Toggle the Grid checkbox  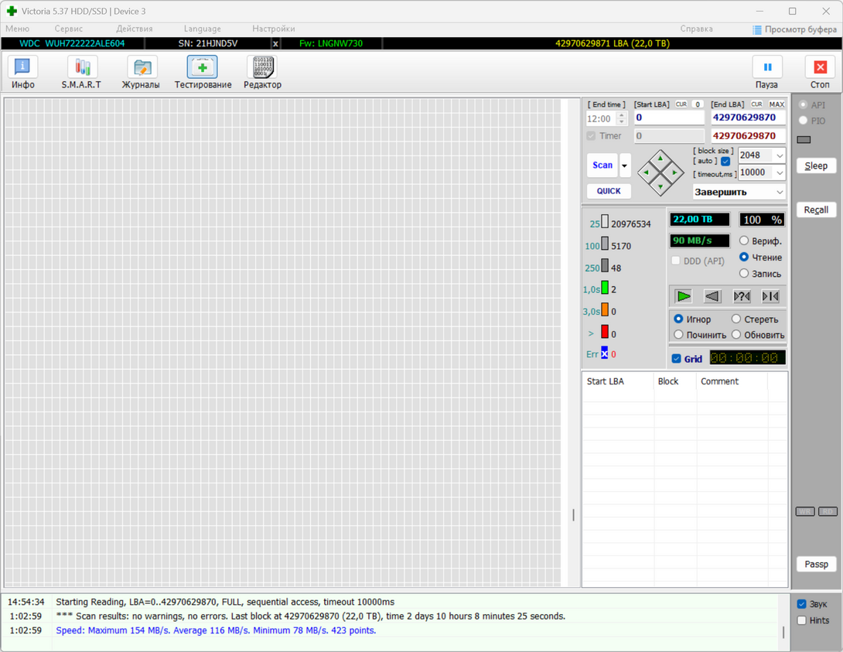[677, 359]
